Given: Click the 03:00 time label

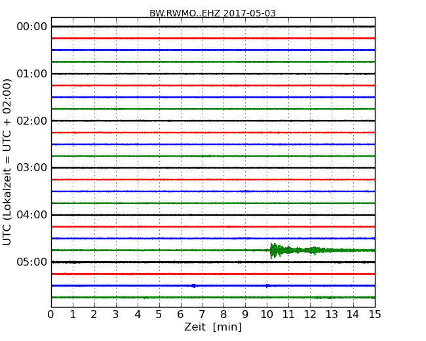Looking at the screenshot, I should pos(32,168).
